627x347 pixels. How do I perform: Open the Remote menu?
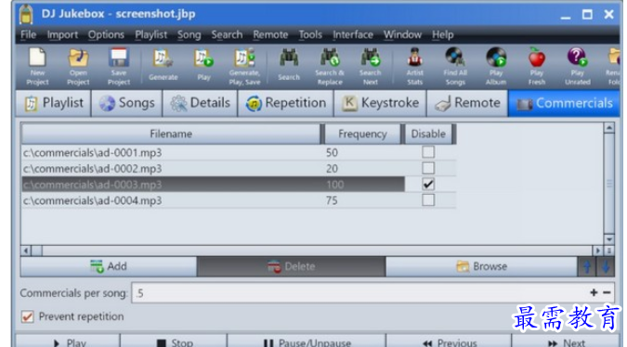pos(270,34)
